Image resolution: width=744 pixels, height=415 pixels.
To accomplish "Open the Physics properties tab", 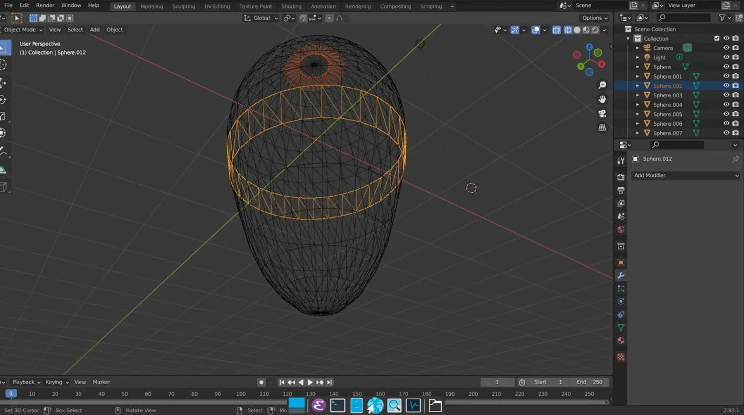I will 621,301.
